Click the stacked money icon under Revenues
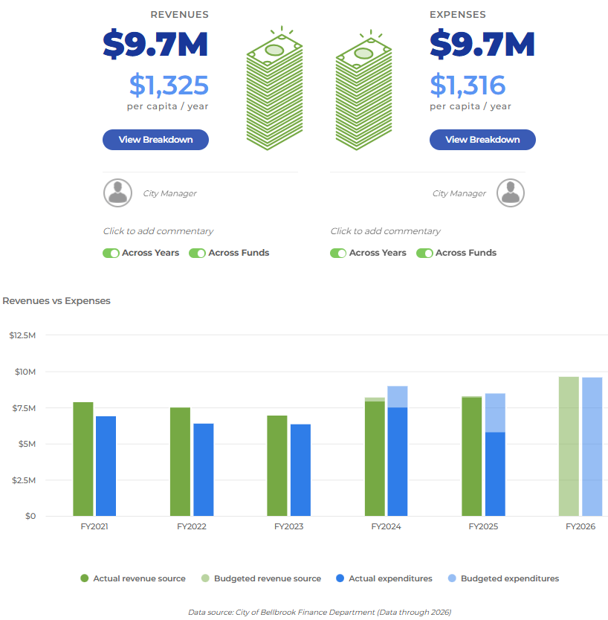608x620 pixels. [274, 89]
